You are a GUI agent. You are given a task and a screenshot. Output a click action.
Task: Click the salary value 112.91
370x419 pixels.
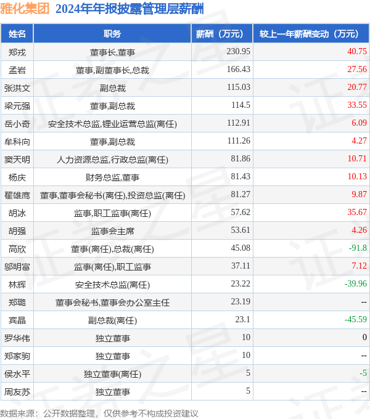[x=239, y=123]
